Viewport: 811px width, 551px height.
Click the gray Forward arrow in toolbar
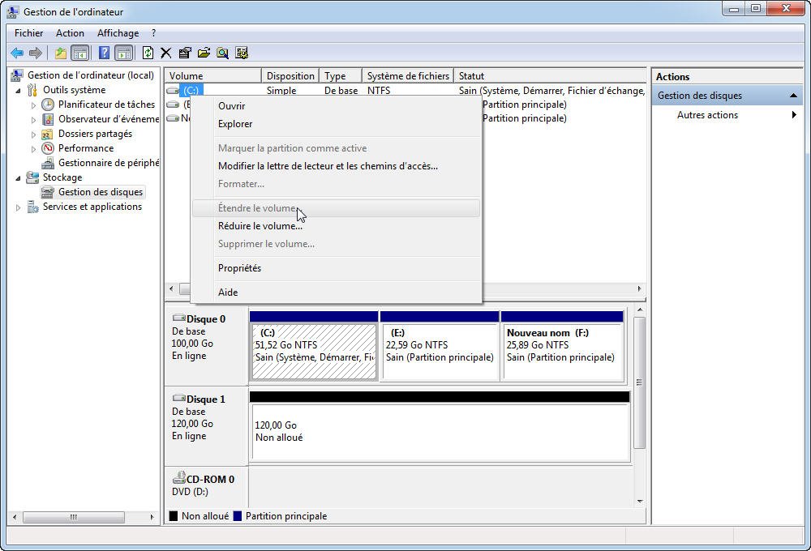point(36,53)
